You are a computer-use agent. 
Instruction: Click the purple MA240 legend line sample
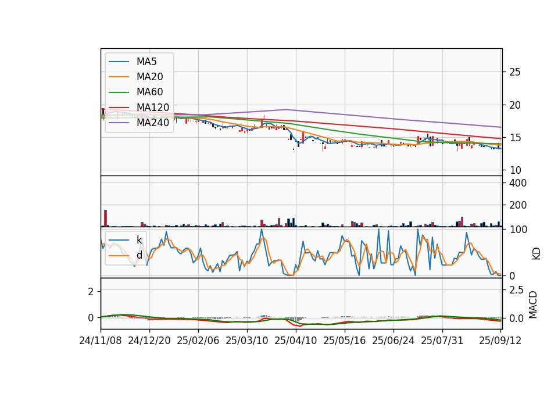(x=119, y=123)
